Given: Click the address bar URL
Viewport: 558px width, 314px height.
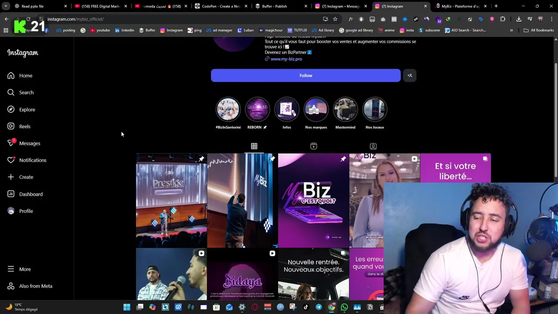Looking at the screenshot, I should tap(75, 19).
